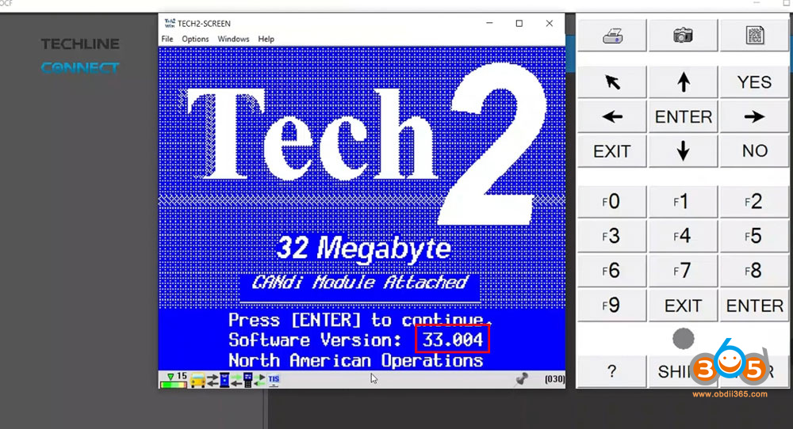Screen dimensions: 793x429
Task: Open the Windows menu
Action: click(233, 39)
